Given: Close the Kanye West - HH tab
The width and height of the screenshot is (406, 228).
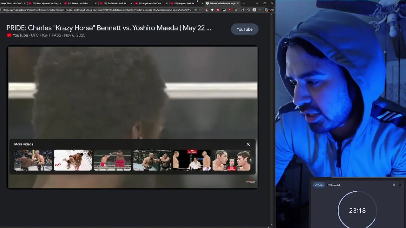Looking at the screenshot, I should pos(25,3).
